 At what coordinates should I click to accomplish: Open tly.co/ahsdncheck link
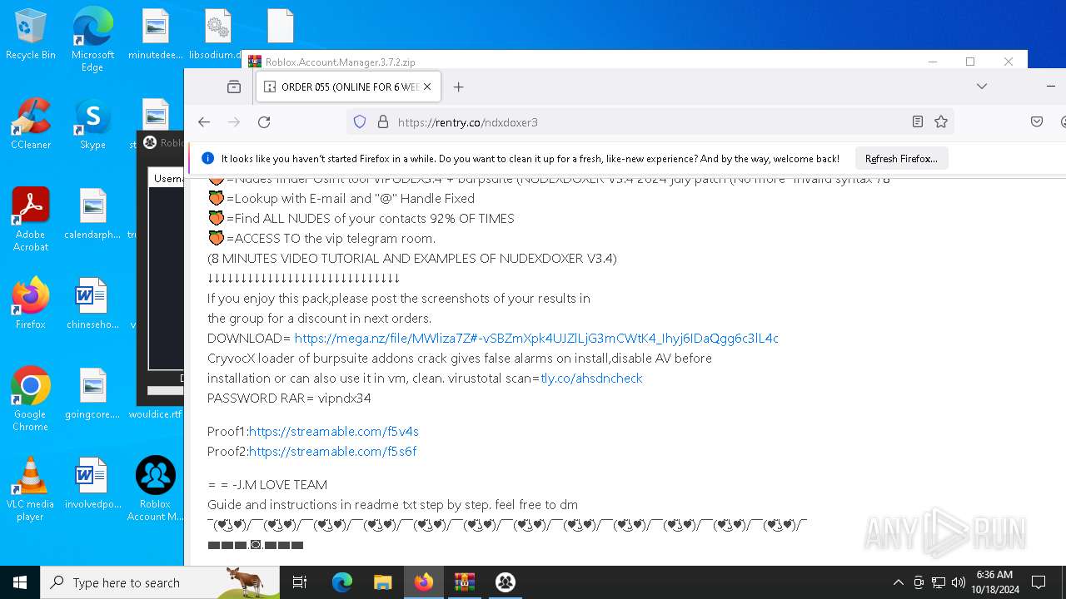[x=591, y=379]
